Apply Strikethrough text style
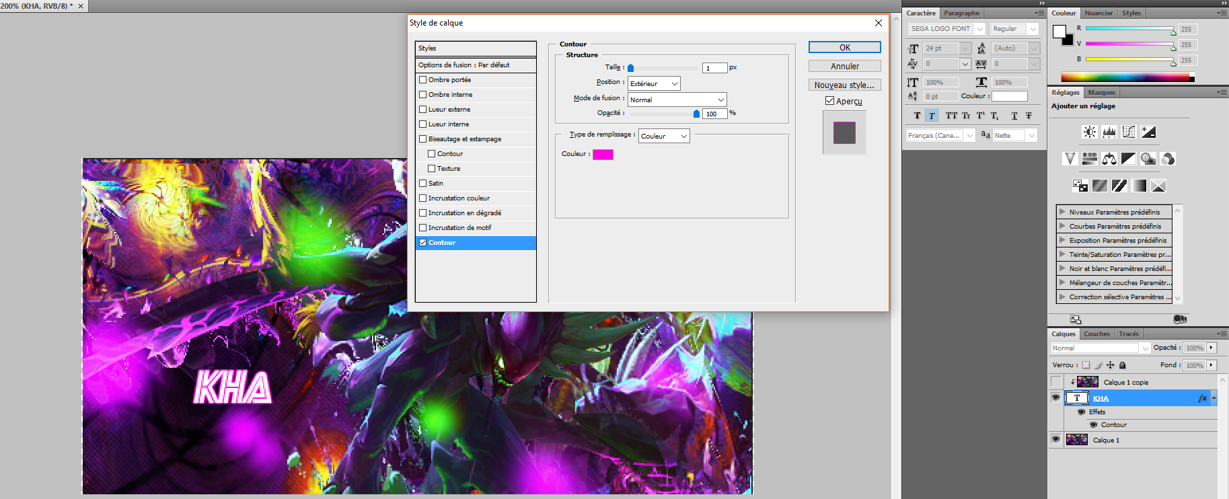This screenshot has height=499, width=1229. pyautogui.click(x=1029, y=116)
